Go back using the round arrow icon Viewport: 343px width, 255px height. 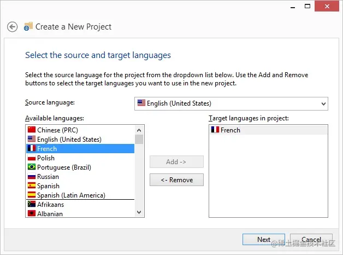[x=12, y=27]
